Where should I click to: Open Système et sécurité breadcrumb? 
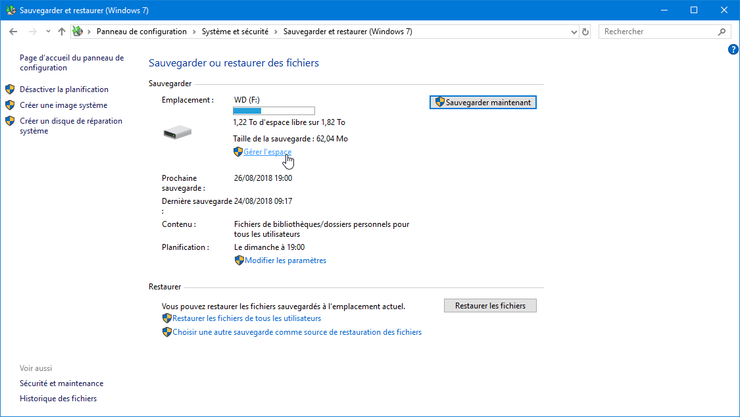(x=235, y=32)
